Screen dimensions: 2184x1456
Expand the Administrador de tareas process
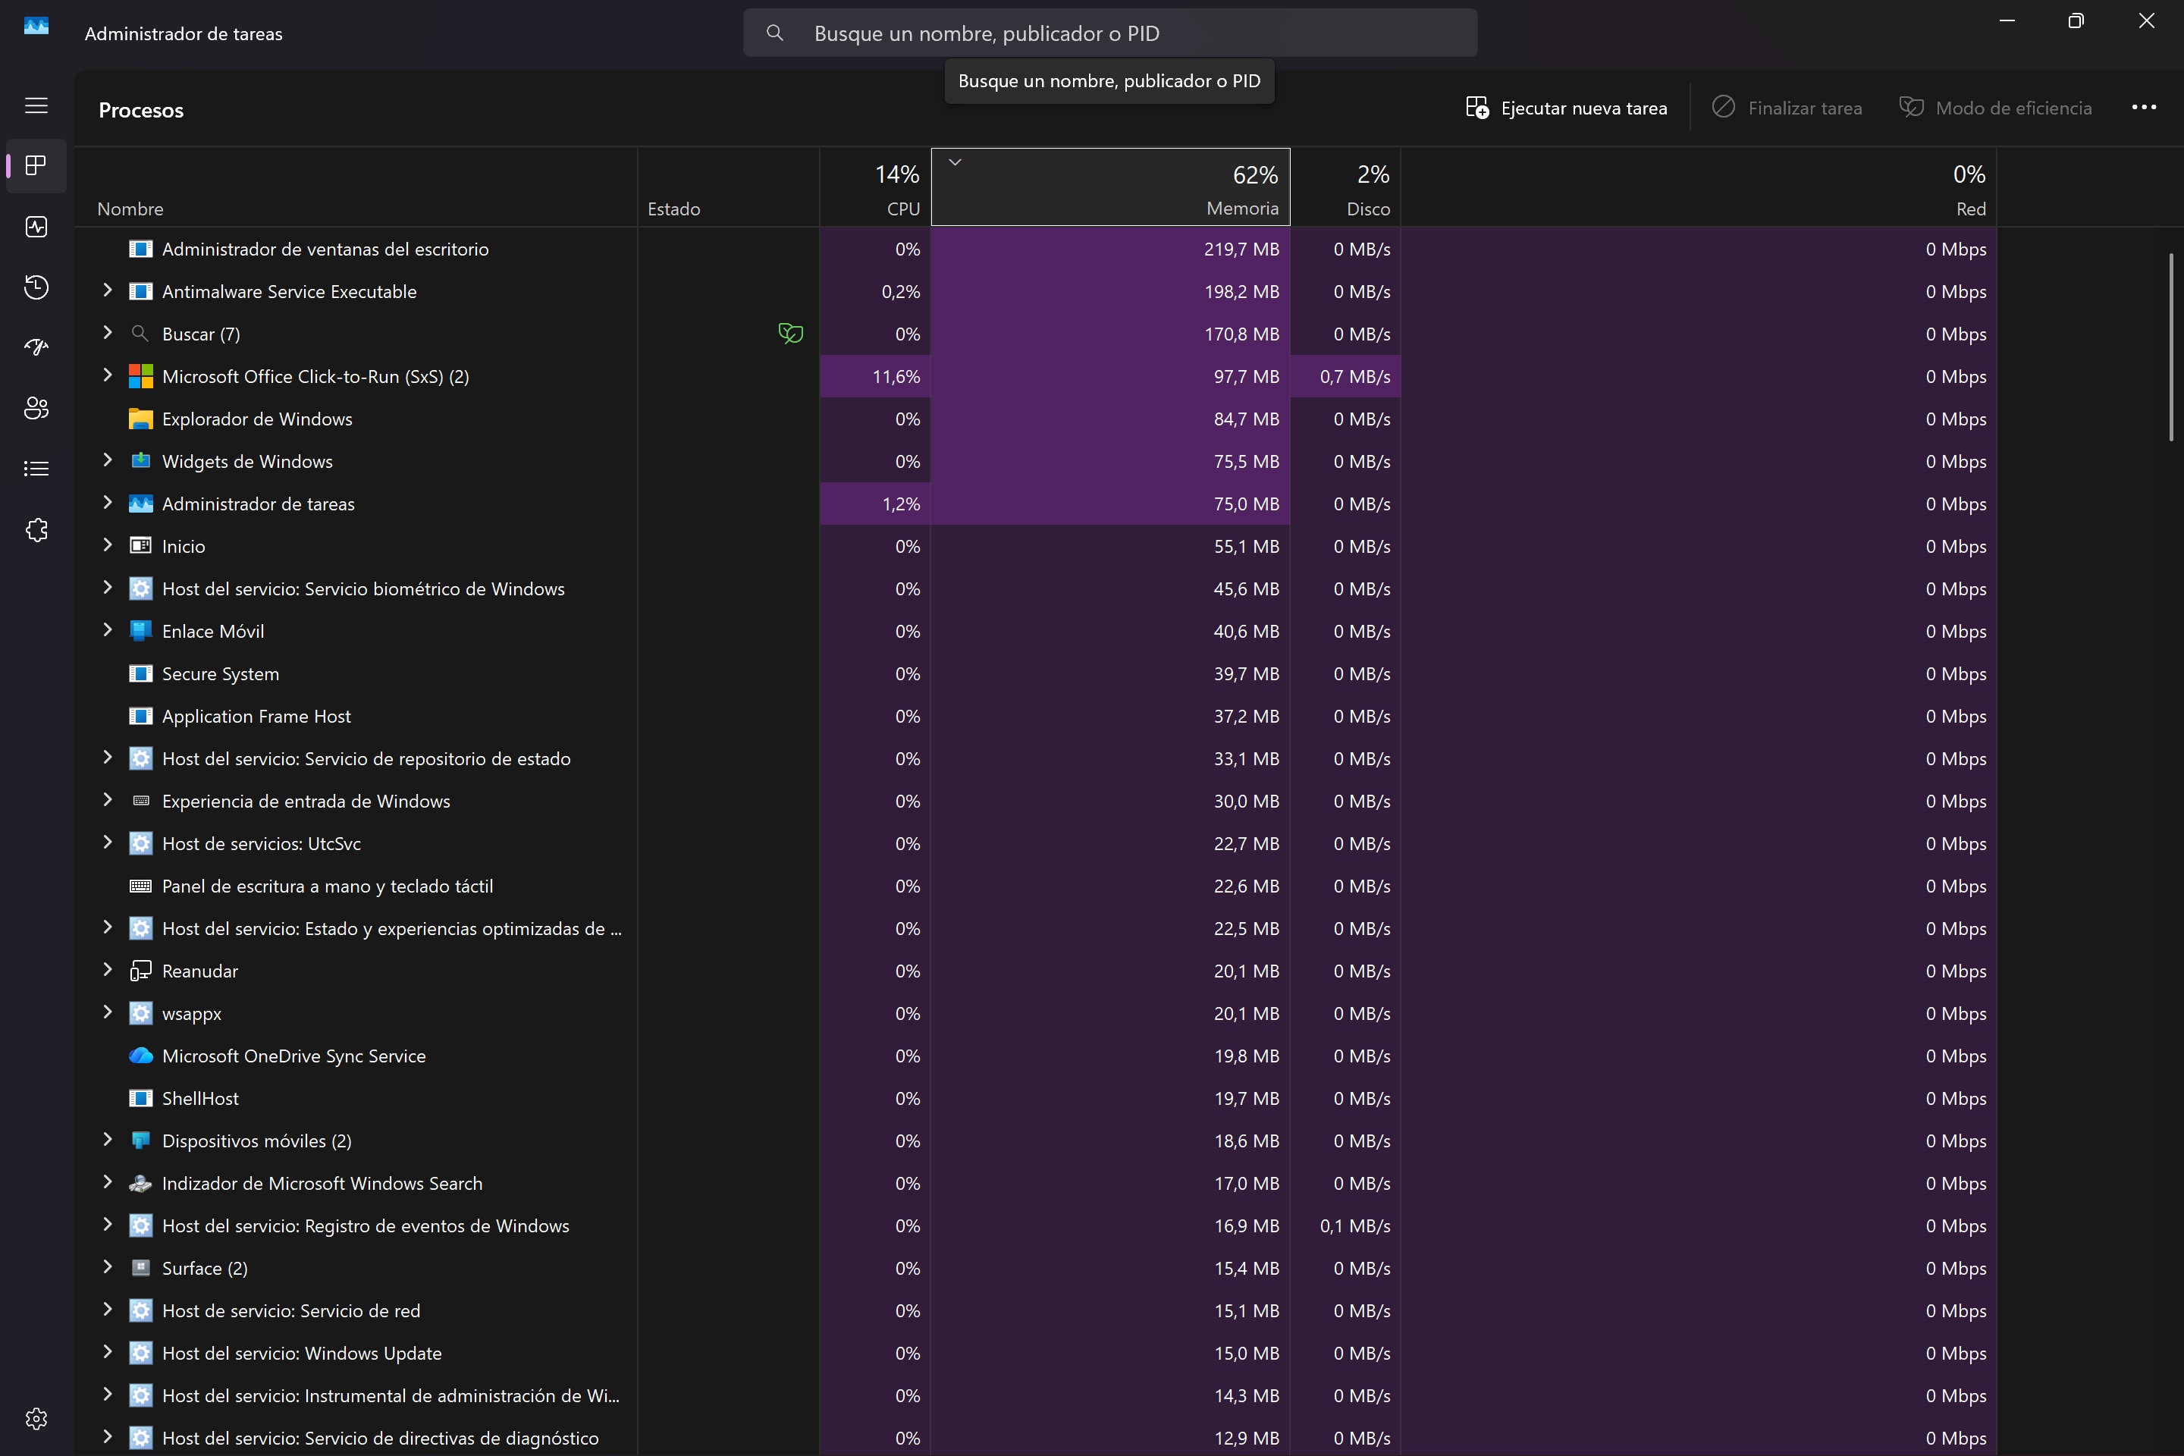[107, 504]
